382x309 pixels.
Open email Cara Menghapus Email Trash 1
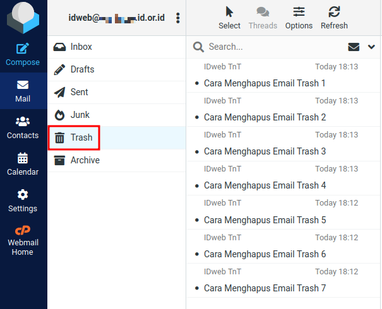click(x=284, y=76)
